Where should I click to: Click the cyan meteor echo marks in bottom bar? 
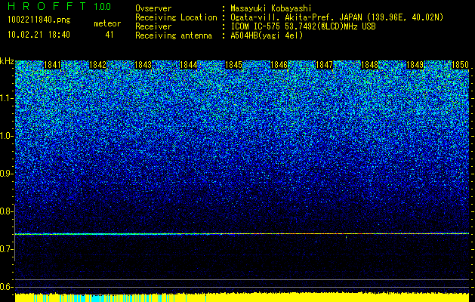pyautogui.click(x=119, y=297)
